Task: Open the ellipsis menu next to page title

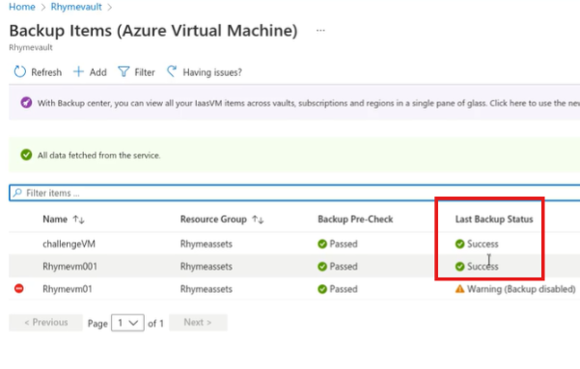Action: tap(320, 30)
